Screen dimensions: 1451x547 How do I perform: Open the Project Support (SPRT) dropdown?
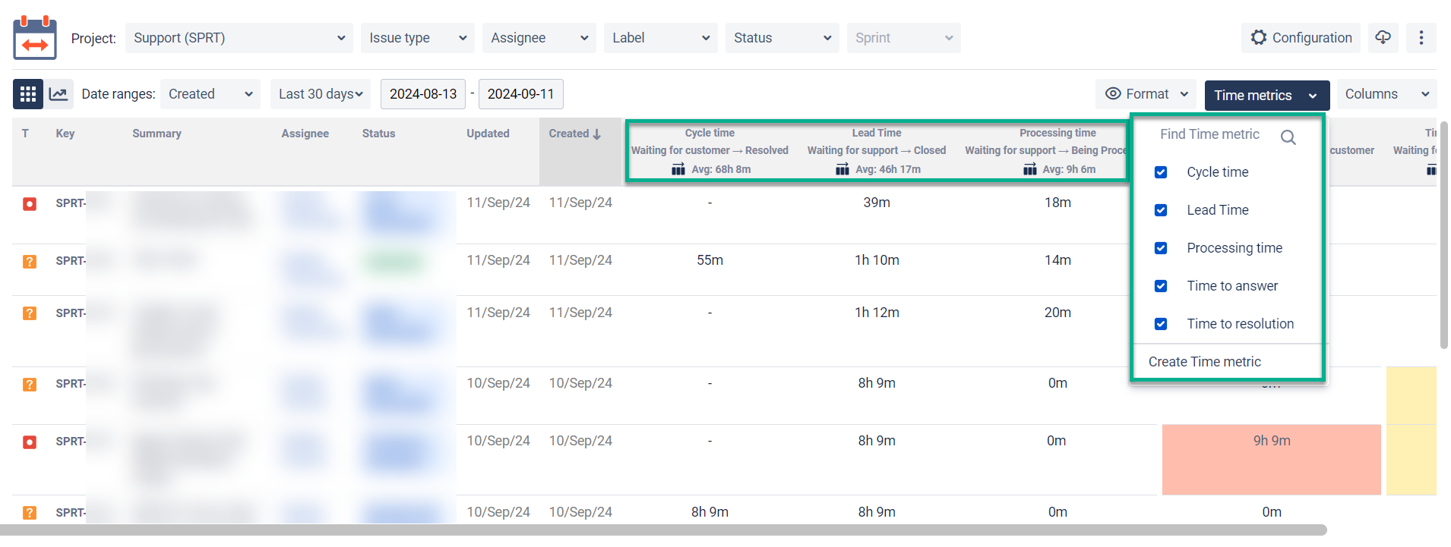[239, 38]
